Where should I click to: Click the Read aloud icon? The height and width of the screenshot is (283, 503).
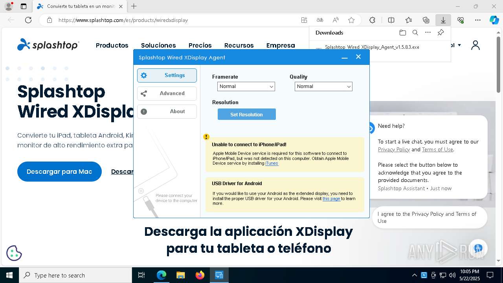336,20
